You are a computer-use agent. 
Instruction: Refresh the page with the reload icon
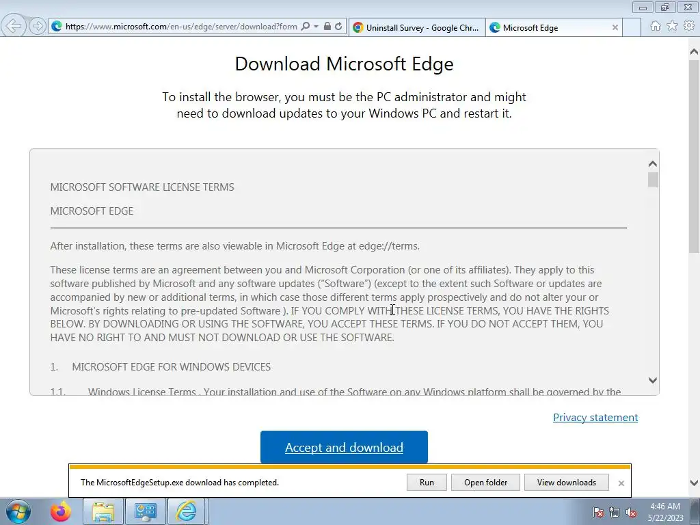(339, 27)
